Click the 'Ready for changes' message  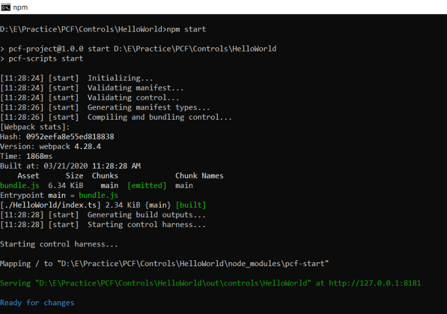[37, 302]
